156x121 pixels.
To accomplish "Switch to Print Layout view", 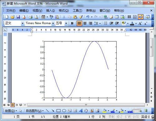I will 12,105.
